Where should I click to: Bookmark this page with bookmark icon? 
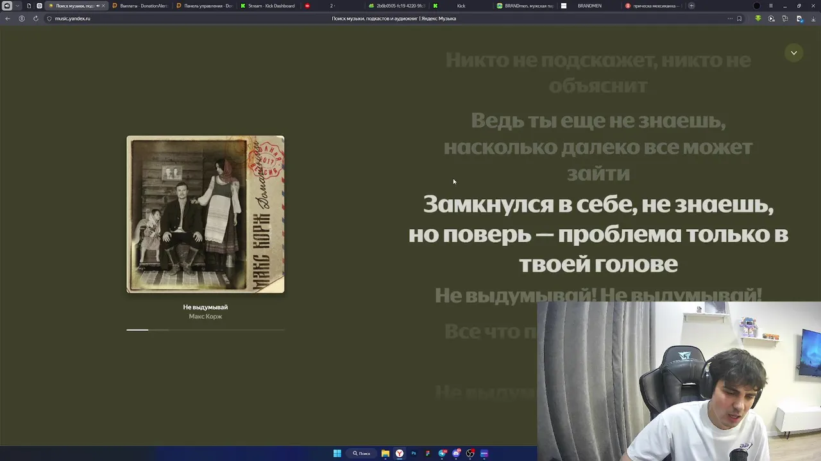[739, 19]
